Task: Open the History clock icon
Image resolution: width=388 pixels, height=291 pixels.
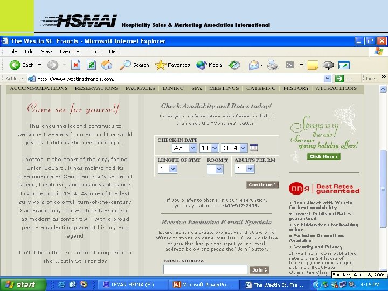Action: [234, 65]
